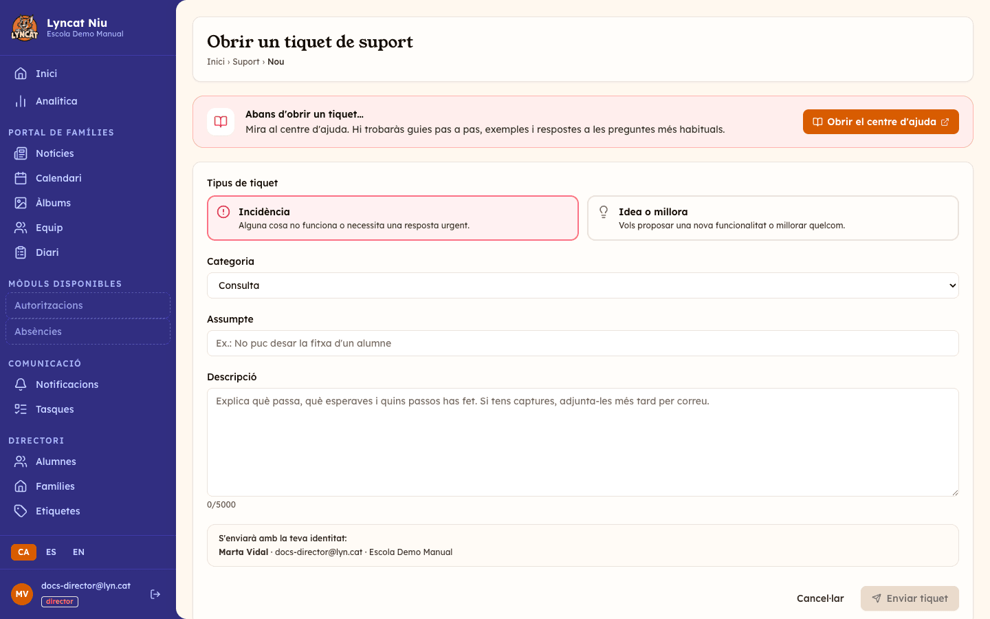
Task: Click the Marta Vidal identity line
Action: tap(335, 552)
